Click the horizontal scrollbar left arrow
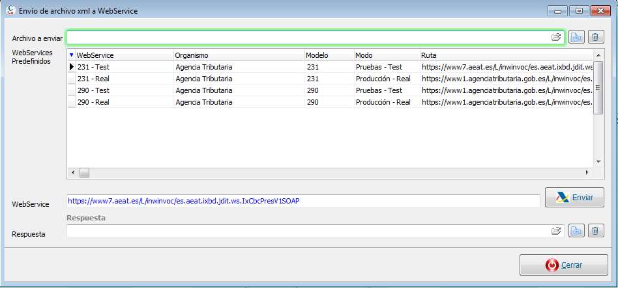This screenshot has height=288, width=618. coord(72,172)
